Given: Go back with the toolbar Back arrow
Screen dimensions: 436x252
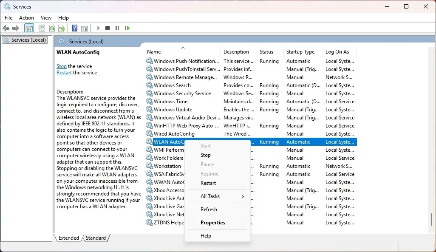Looking at the screenshot, I should click(6, 28).
